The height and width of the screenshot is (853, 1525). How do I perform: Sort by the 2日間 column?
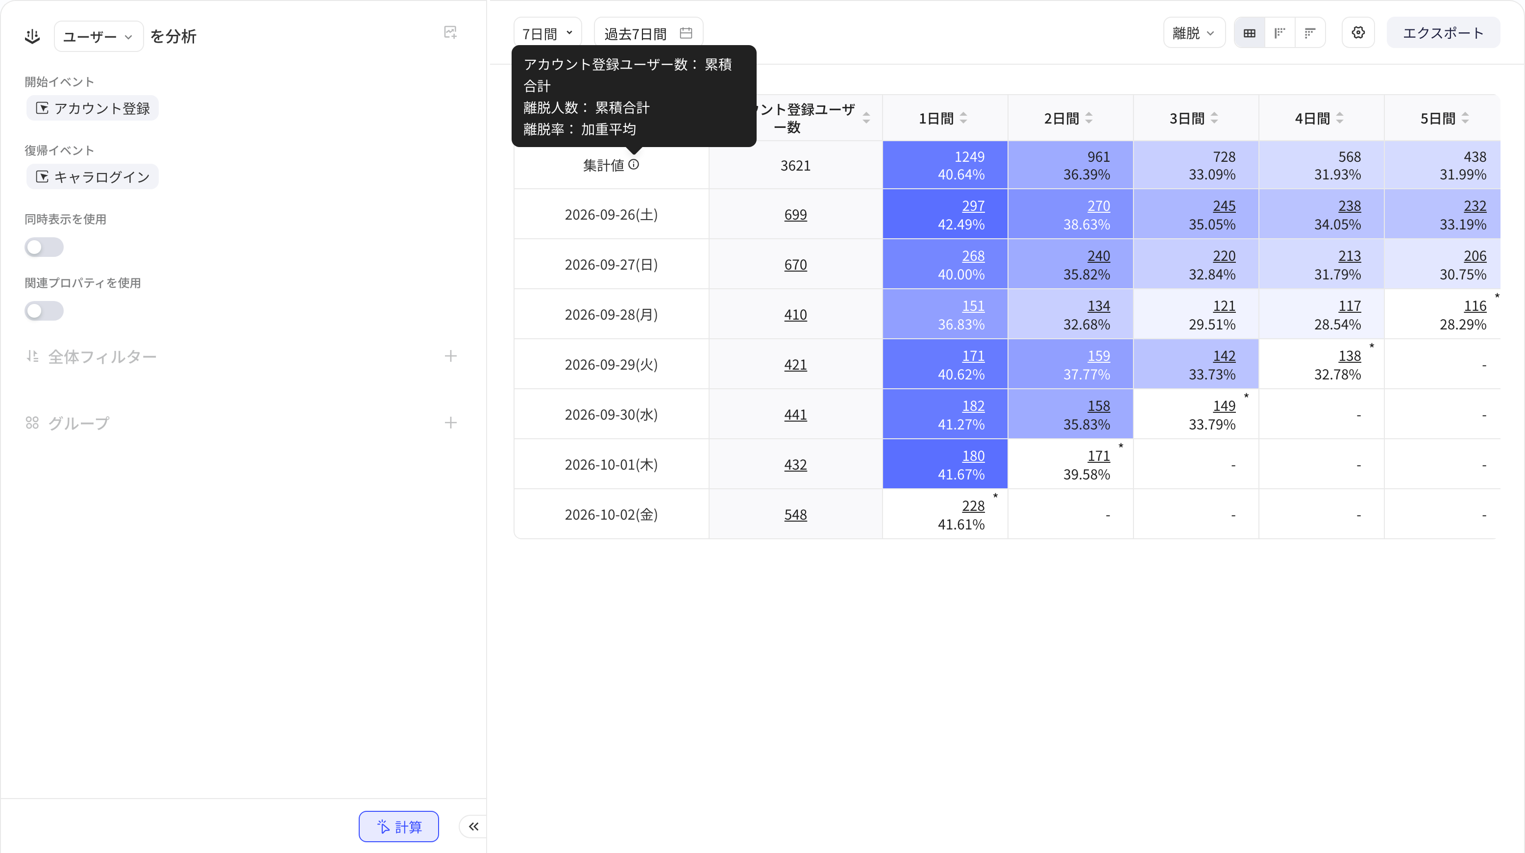click(x=1089, y=119)
